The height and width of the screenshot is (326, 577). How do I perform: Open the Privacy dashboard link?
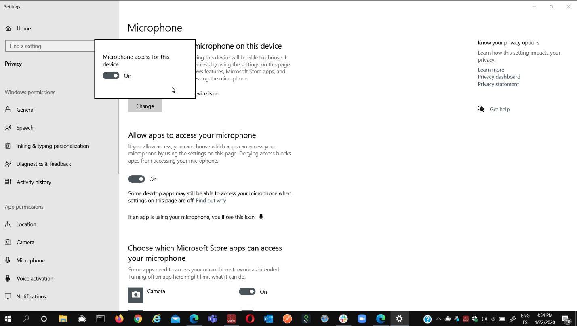pyautogui.click(x=499, y=77)
